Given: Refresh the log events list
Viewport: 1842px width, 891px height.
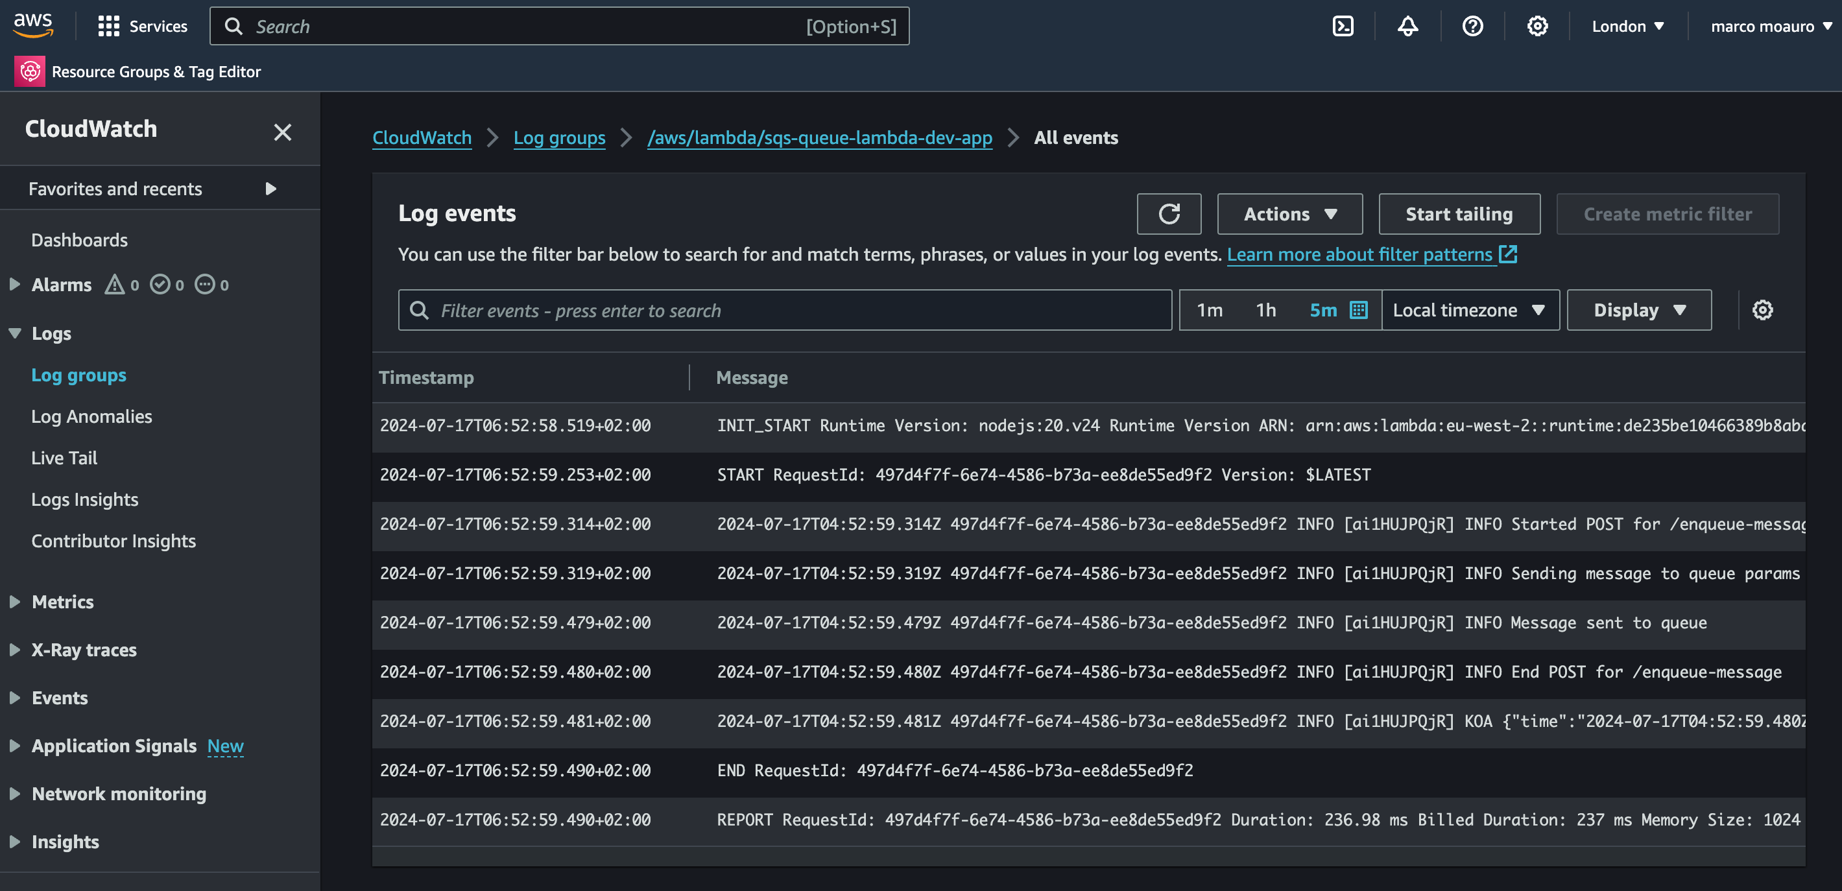Looking at the screenshot, I should pyautogui.click(x=1169, y=214).
